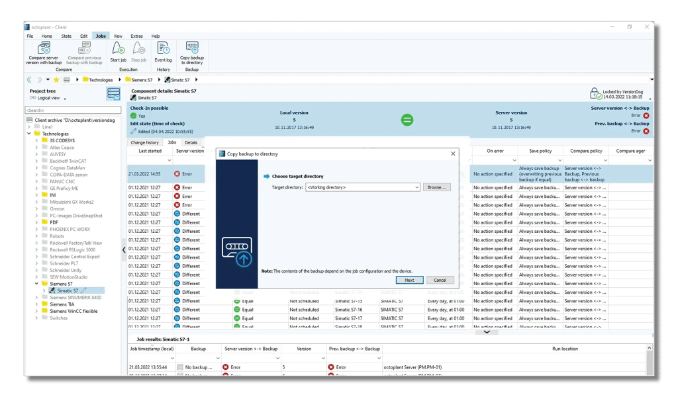Viewport: 678px width, 397px height.
Task: Click the Browse... button
Action: coord(437,188)
